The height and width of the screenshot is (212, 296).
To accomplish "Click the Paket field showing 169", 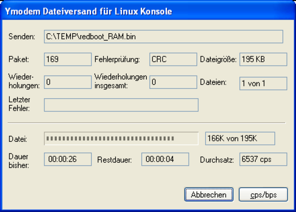I will pos(68,59).
